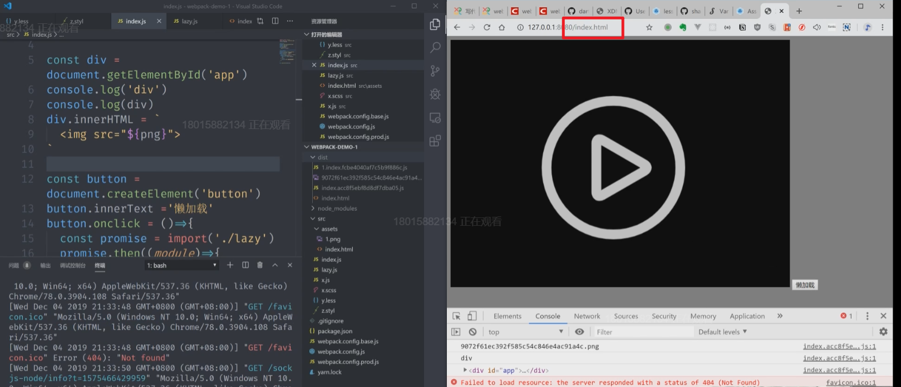Toggle inspect element mode in DevTools
The width and height of the screenshot is (901, 387).
tap(456, 316)
